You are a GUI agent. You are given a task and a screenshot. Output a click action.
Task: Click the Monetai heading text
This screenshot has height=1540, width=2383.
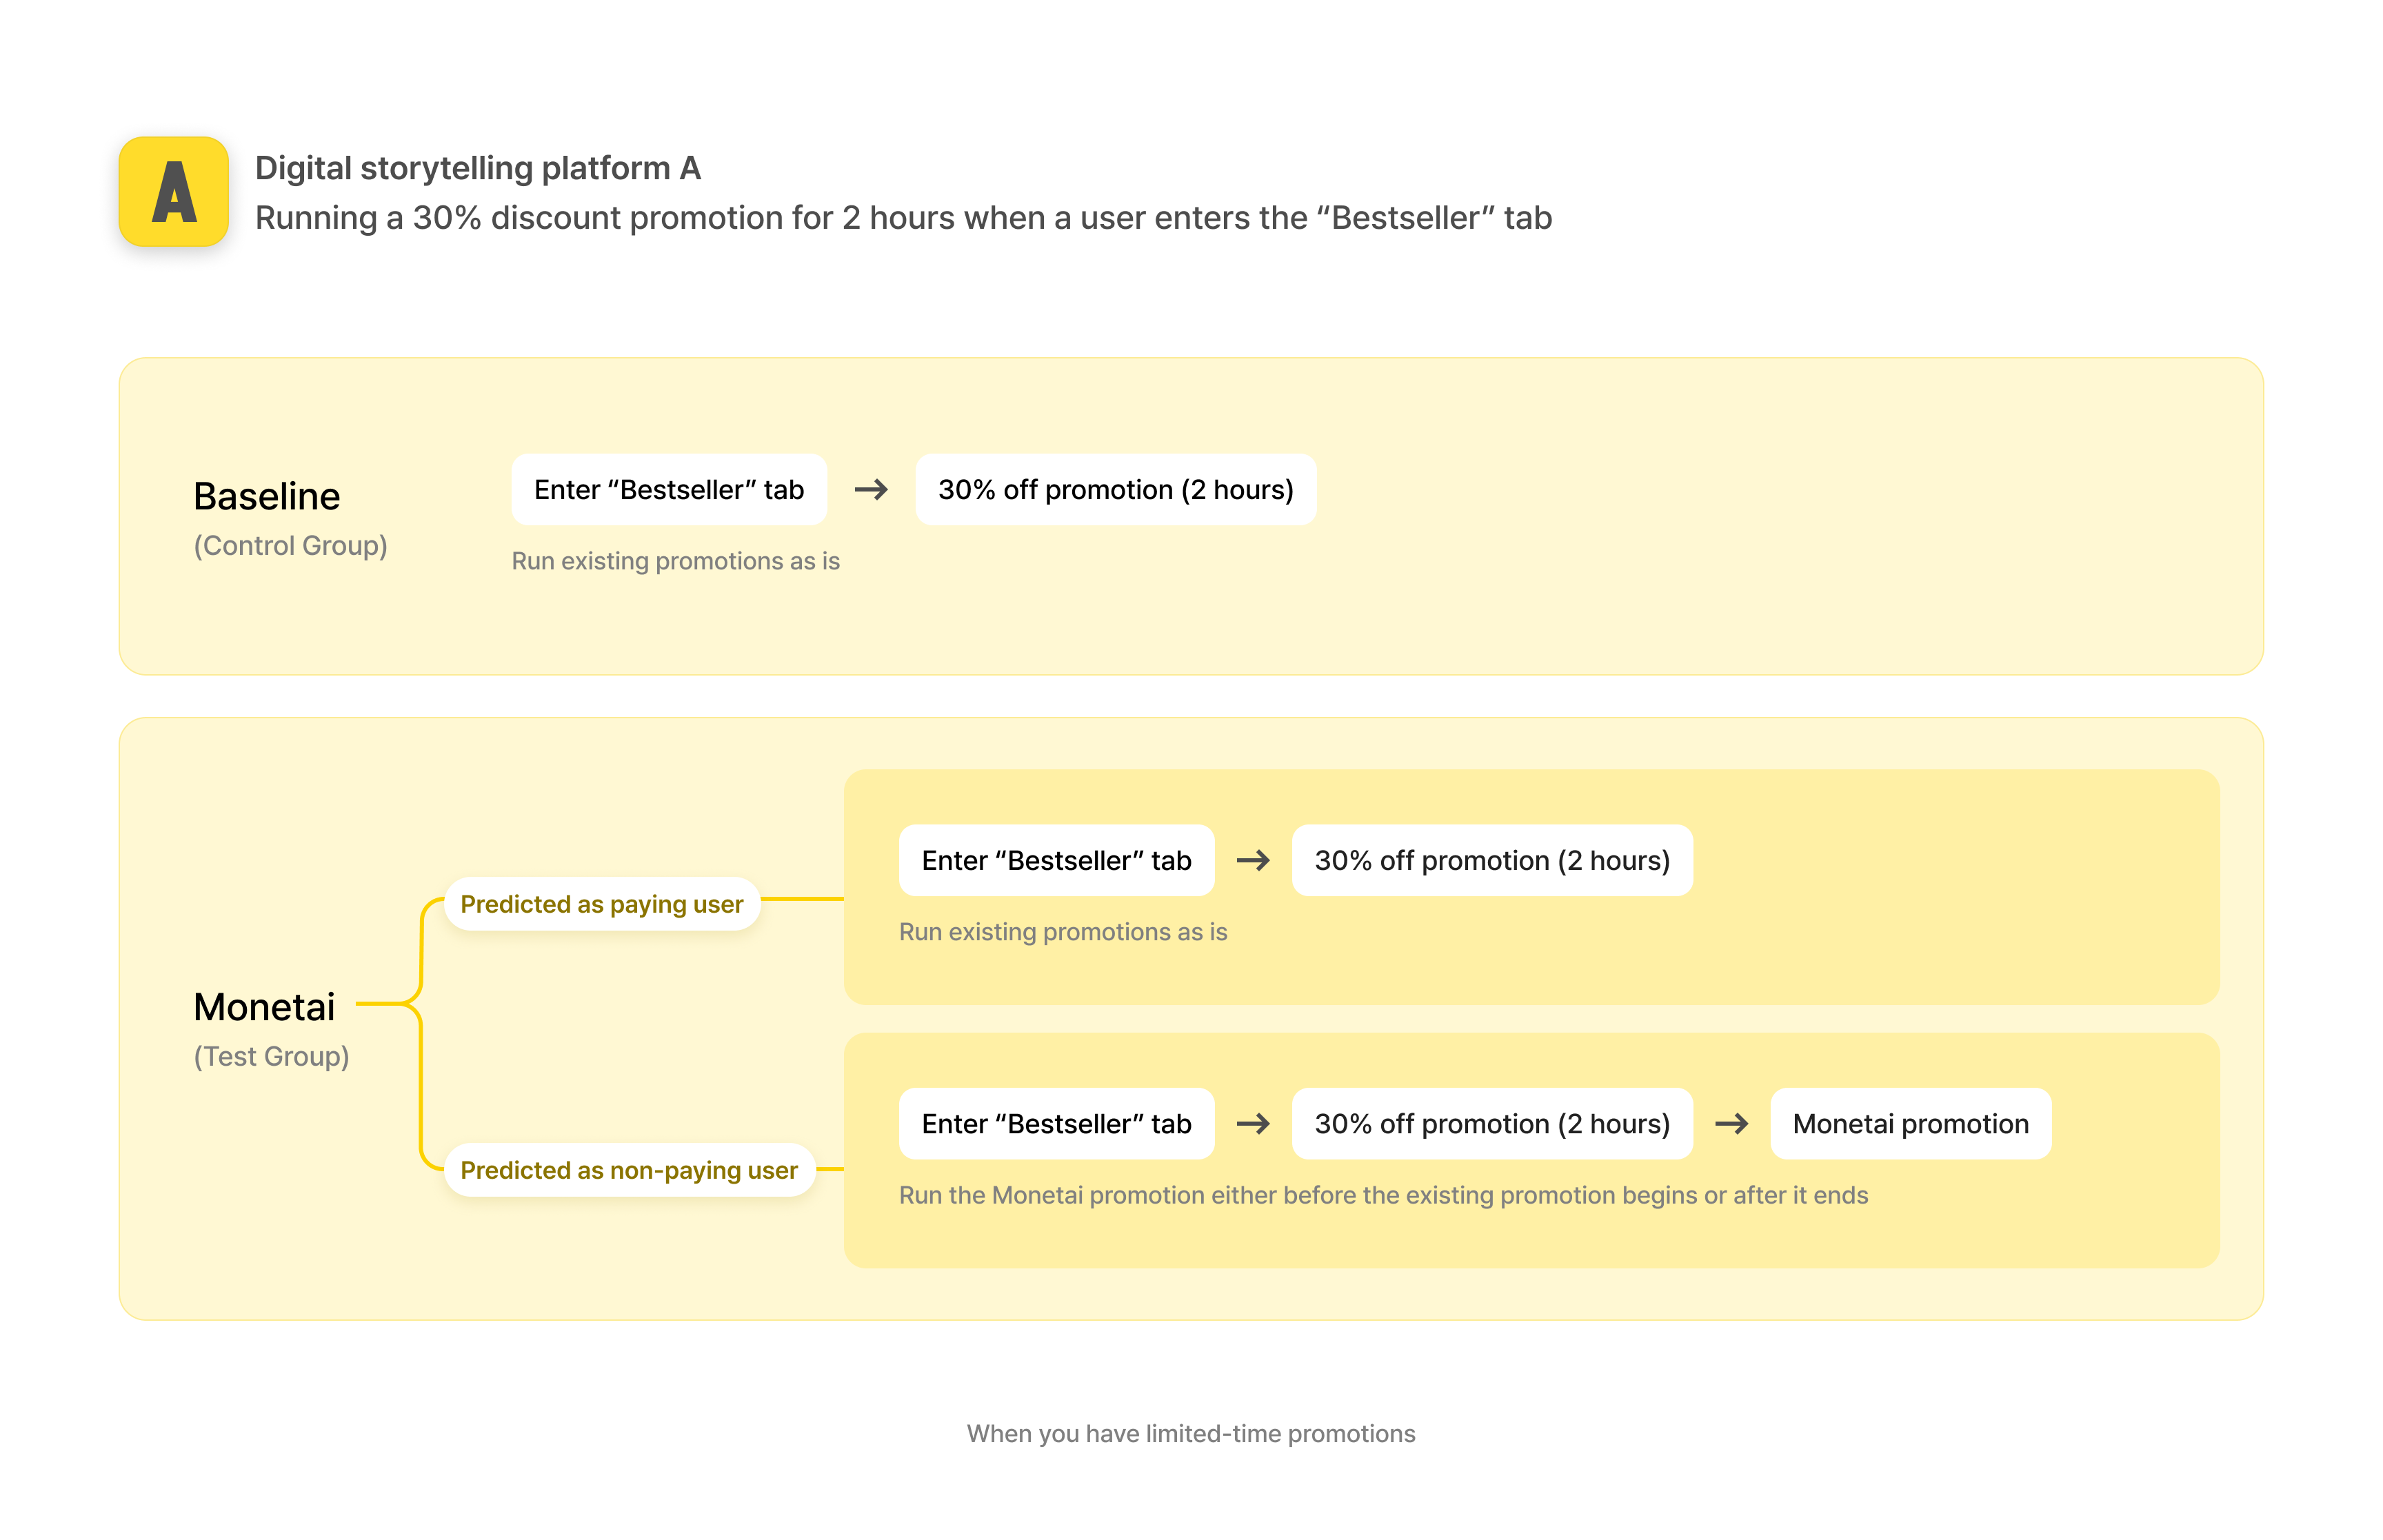264,1006
